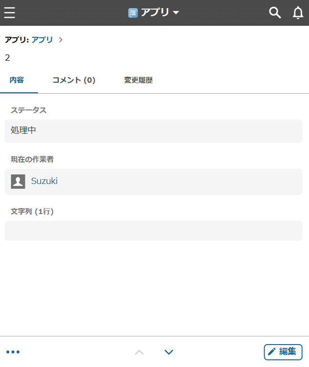Click the 処理中 status field

(x=153, y=130)
